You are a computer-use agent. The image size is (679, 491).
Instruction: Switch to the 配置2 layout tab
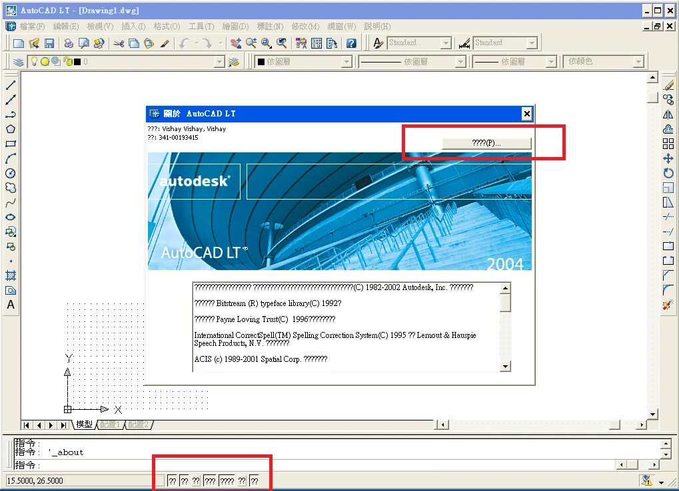(x=139, y=424)
